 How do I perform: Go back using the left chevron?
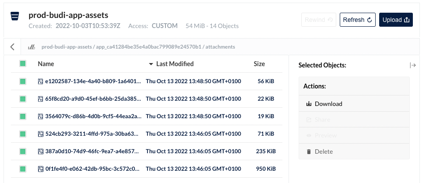[x=12, y=47]
